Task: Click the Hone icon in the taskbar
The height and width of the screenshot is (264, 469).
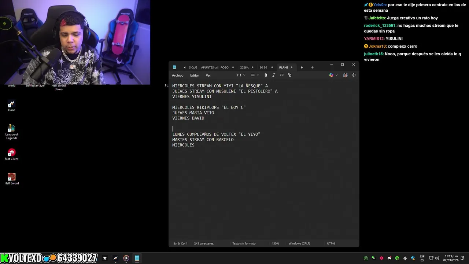Action: tap(115, 258)
